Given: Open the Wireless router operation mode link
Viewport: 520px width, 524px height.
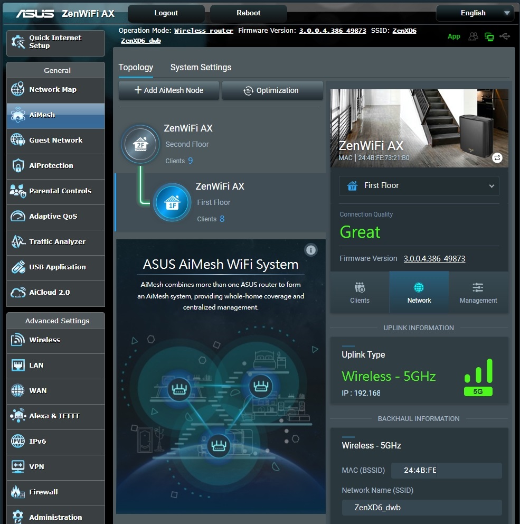Looking at the screenshot, I should click(204, 31).
